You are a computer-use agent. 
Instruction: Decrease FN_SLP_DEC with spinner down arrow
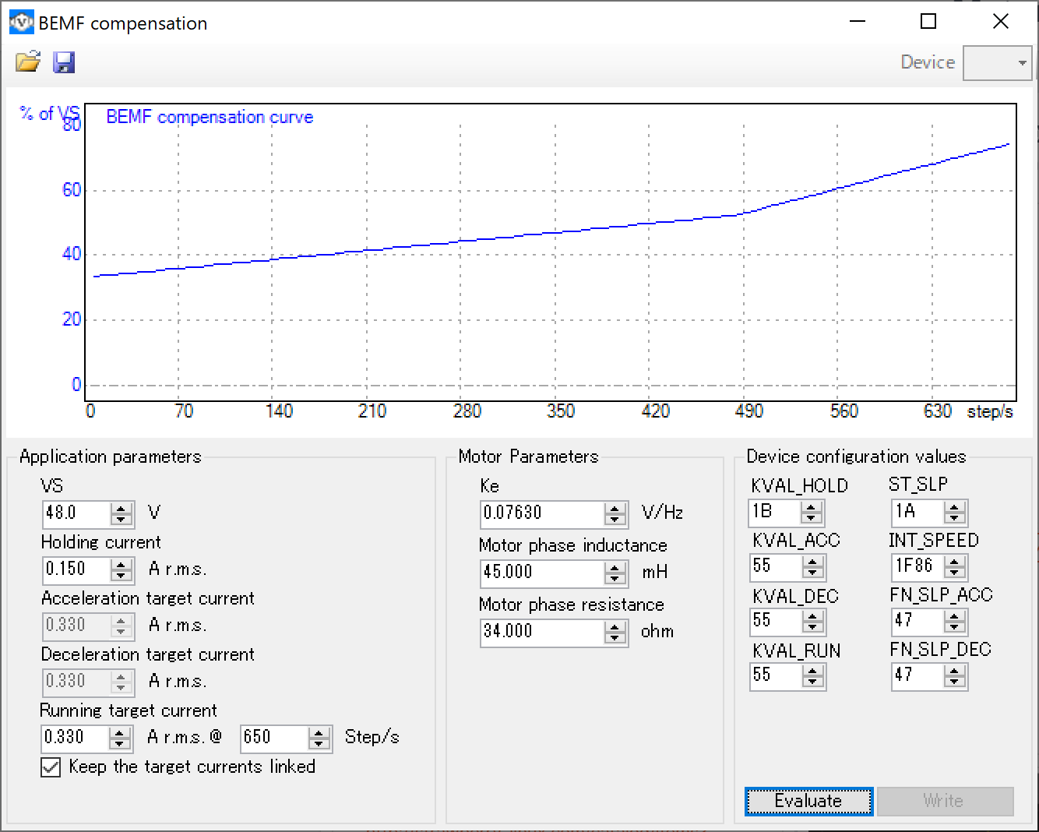click(x=955, y=682)
